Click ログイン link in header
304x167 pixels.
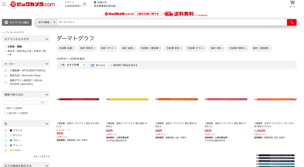pyautogui.click(x=69, y=2)
